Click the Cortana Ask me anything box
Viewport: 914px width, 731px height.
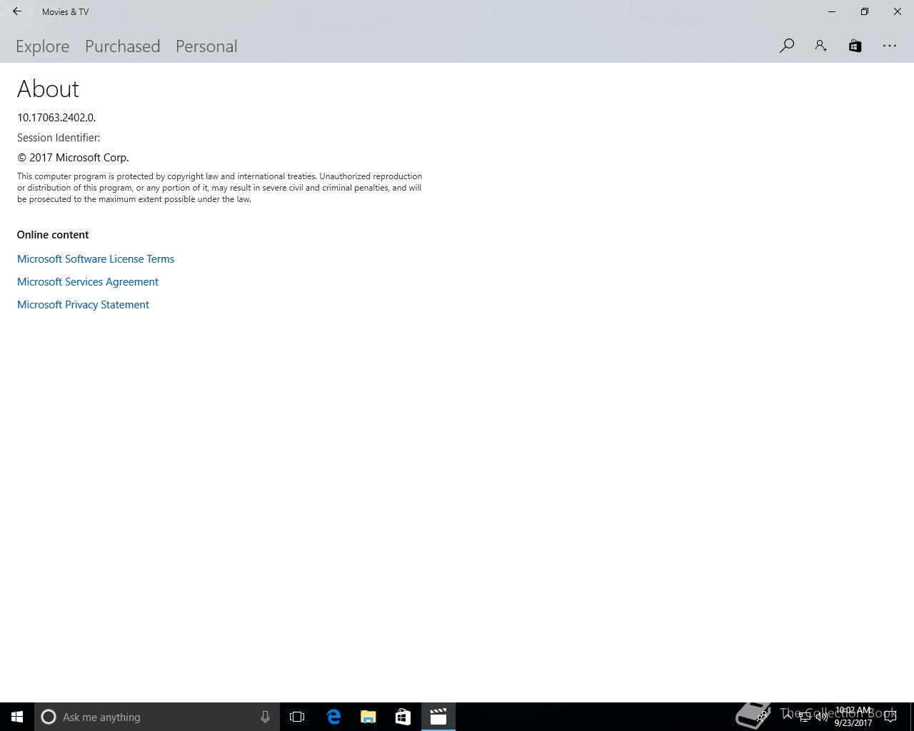click(157, 717)
